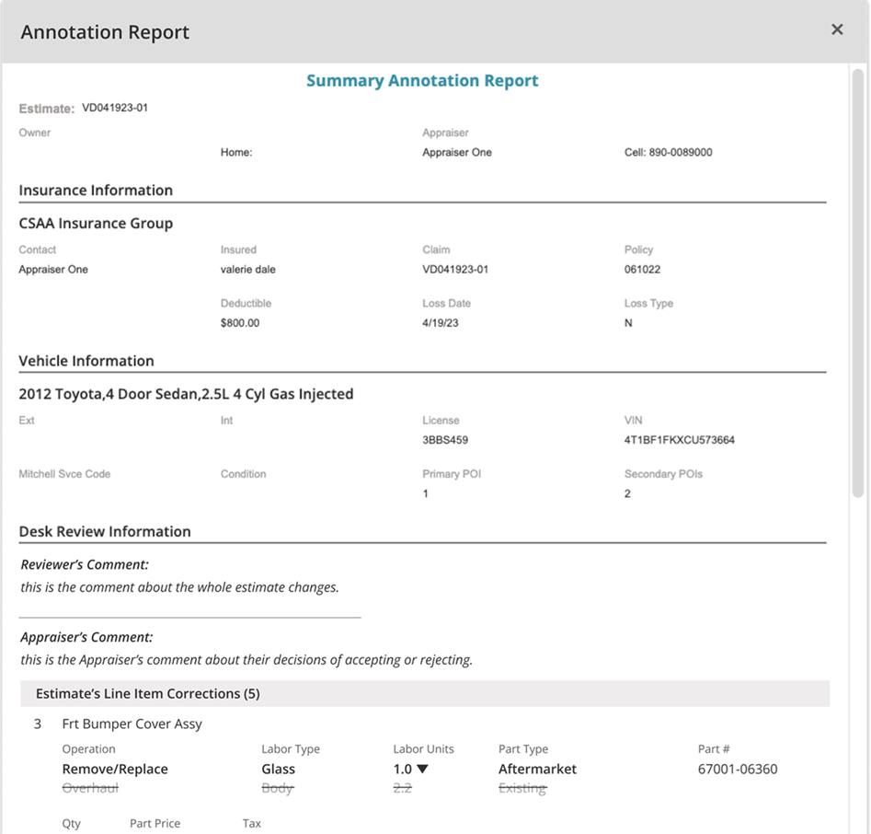Viewport: 871px width, 834px height.
Task: Click the Mitchell Svce Code label
Action: click(64, 474)
